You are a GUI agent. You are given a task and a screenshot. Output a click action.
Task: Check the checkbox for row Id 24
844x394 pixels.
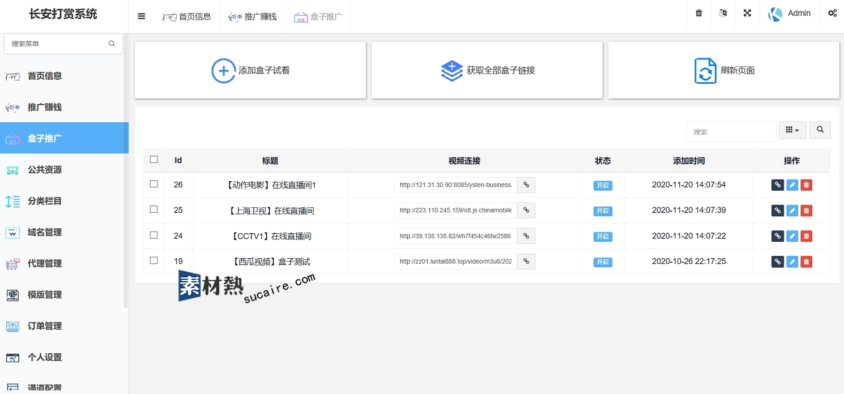point(154,235)
